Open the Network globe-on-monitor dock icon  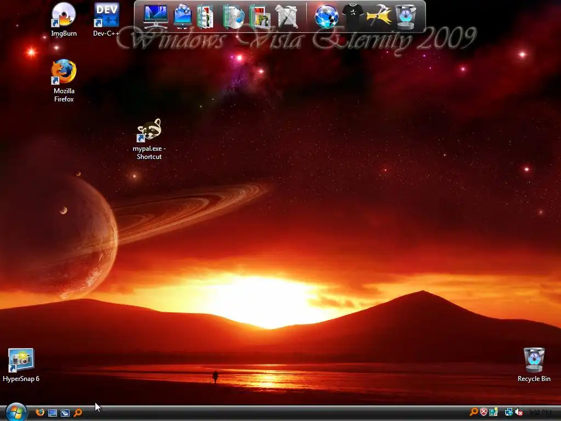tap(183, 16)
